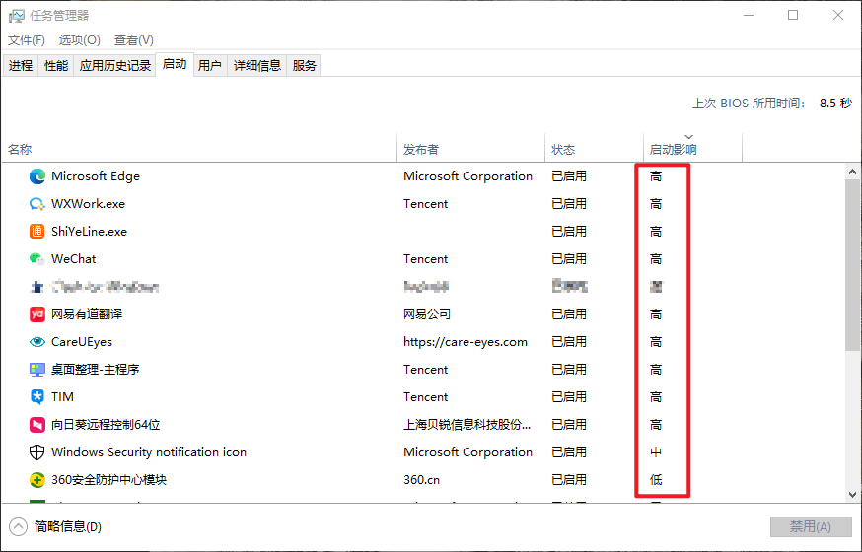
Task: Select Windows Security notification icon row name
Action: (x=149, y=452)
